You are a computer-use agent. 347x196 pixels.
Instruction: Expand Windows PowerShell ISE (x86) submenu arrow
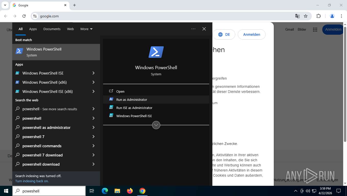point(93,91)
